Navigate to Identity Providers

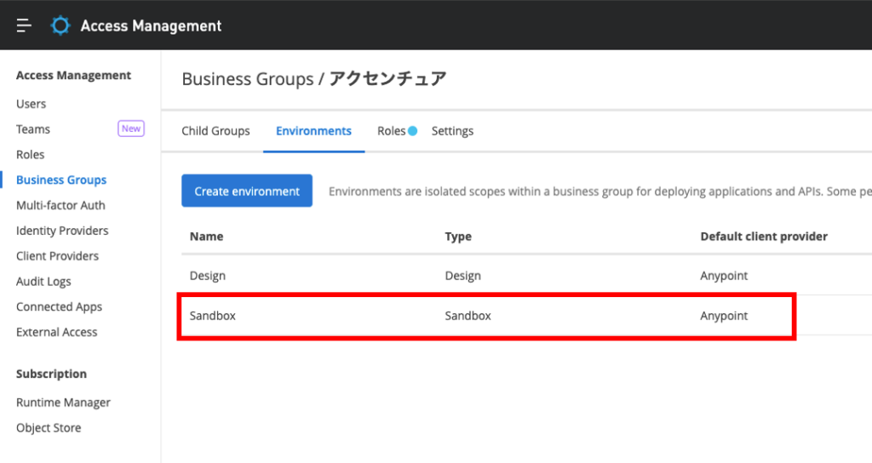pyautogui.click(x=62, y=231)
